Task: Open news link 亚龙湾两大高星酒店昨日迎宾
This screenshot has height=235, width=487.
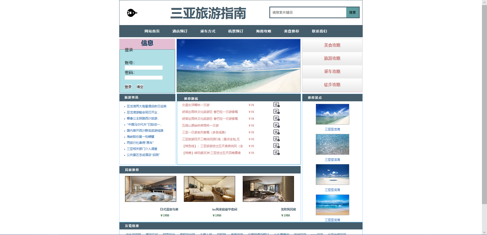Action: pyautogui.click(x=147, y=106)
